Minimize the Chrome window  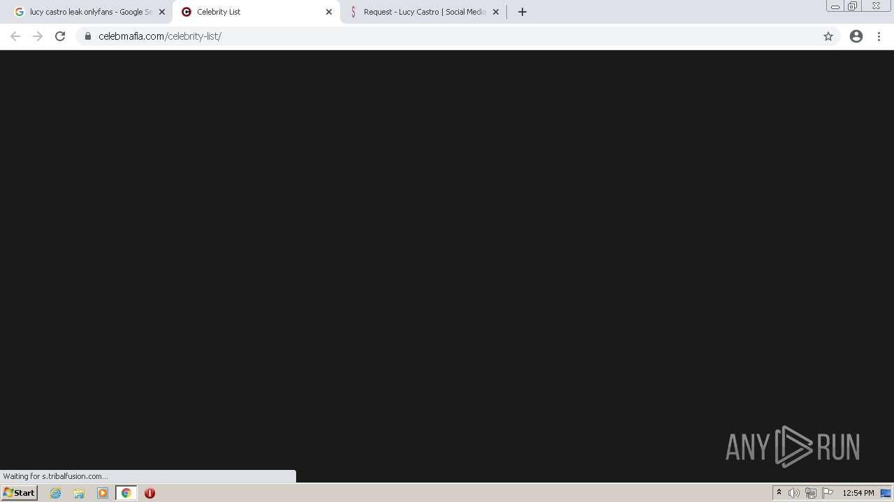[x=835, y=6]
